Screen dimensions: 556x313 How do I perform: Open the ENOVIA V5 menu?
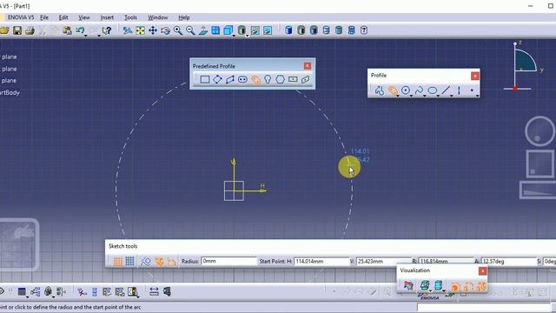tap(21, 17)
